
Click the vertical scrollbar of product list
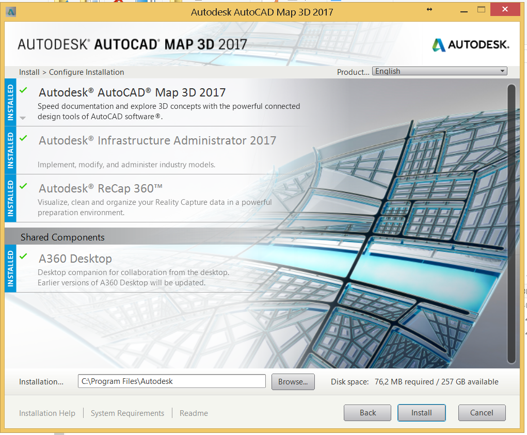(511, 224)
